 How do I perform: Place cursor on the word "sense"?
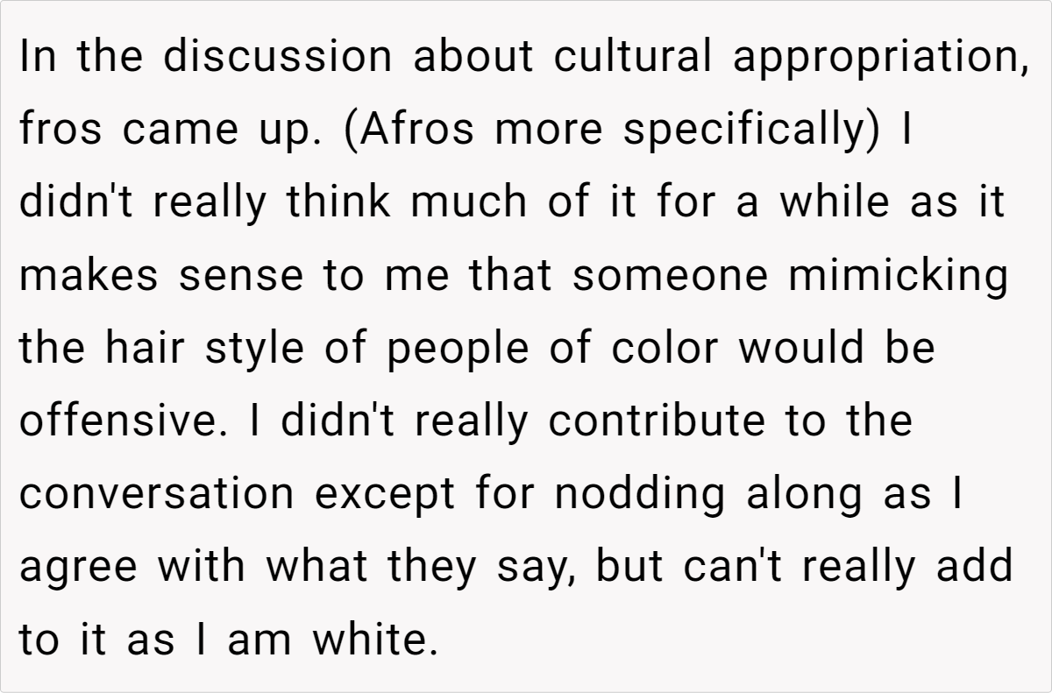click(240, 277)
